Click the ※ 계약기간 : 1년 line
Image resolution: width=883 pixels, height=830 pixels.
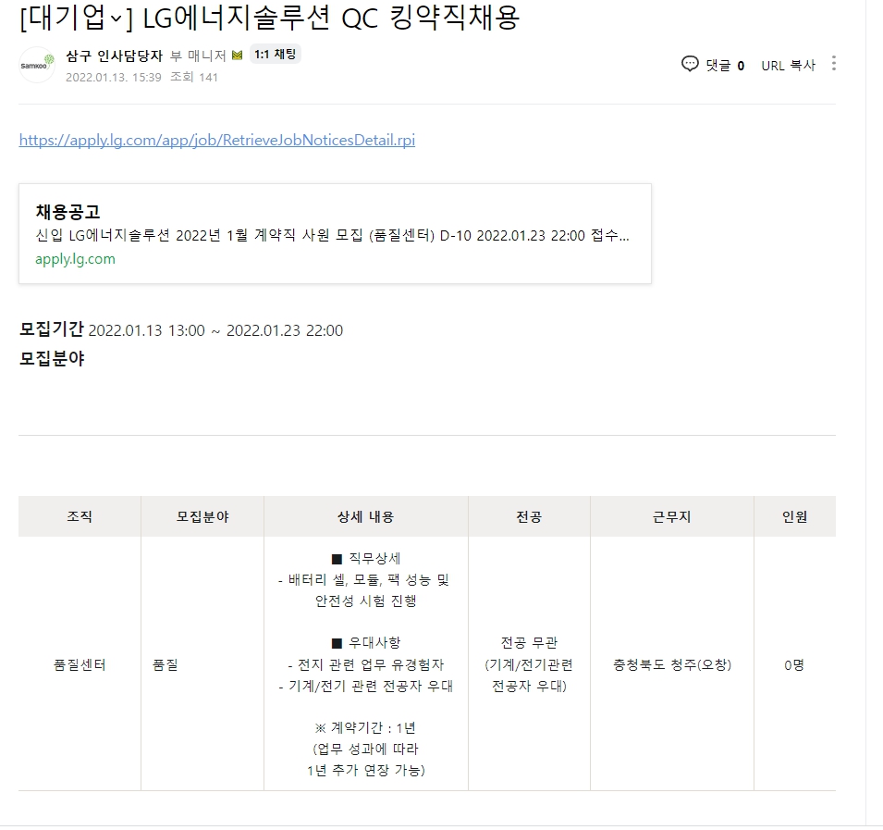coord(365,728)
